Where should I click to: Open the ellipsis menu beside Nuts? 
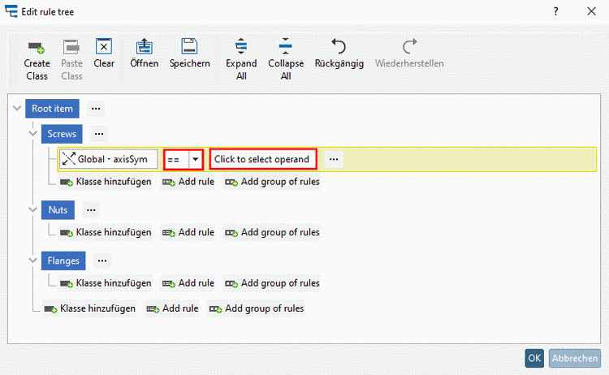91,210
